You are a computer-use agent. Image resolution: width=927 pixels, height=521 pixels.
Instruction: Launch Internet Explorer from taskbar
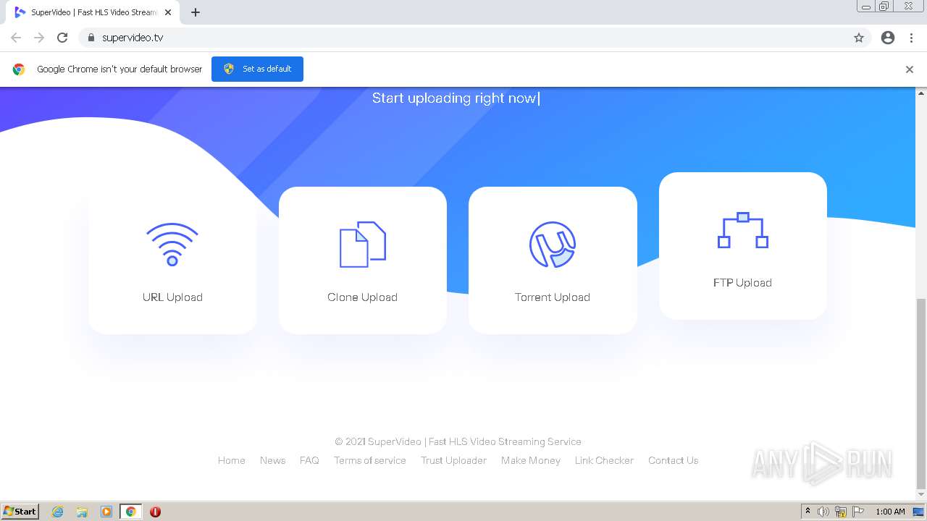point(58,512)
